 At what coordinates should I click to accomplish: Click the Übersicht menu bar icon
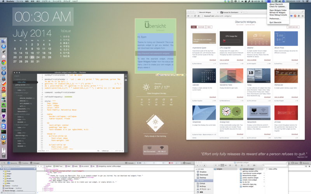point(269,1)
